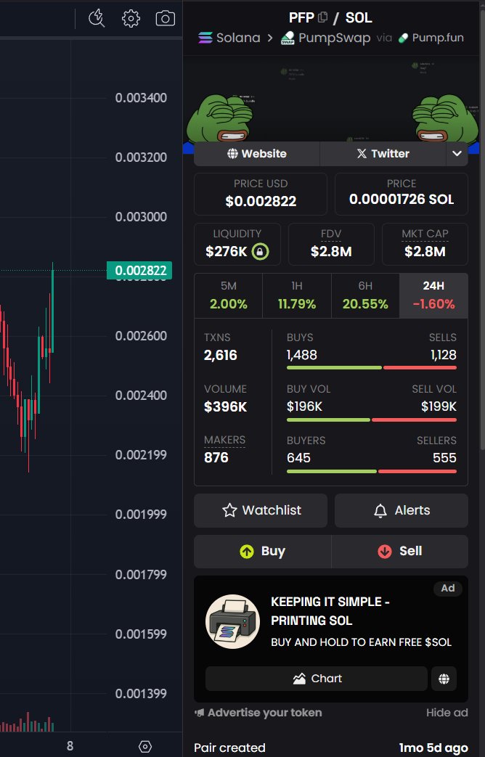This screenshot has width=485, height=757.
Task: Click the KEEPING IT SIMPLE ad headline
Action: click(x=330, y=611)
